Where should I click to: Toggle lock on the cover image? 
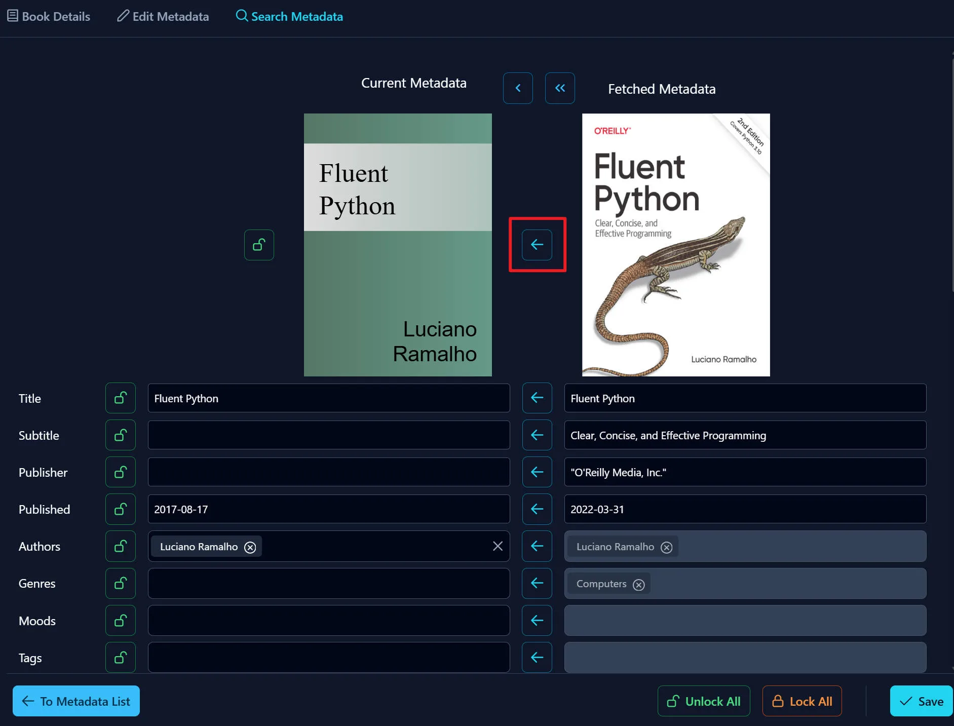pyautogui.click(x=259, y=245)
